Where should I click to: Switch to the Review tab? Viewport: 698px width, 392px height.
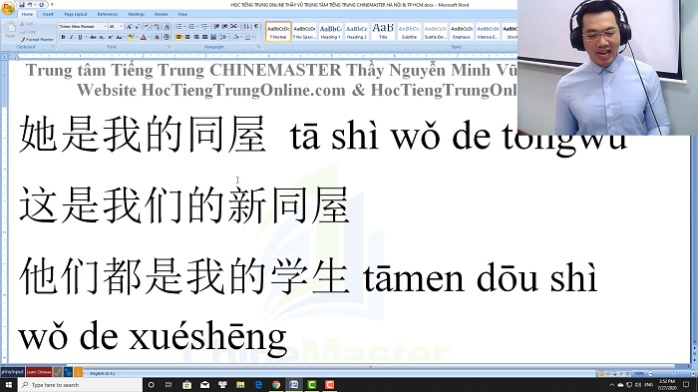pos(162,14)
